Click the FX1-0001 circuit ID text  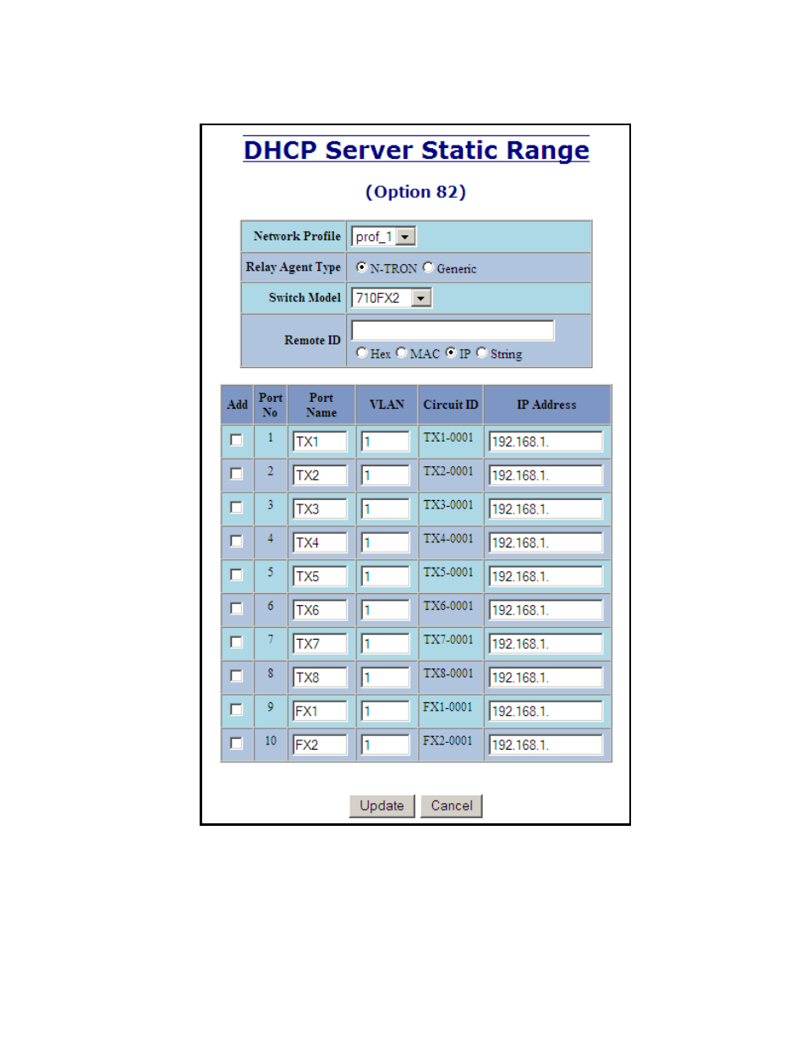point(448,707)
